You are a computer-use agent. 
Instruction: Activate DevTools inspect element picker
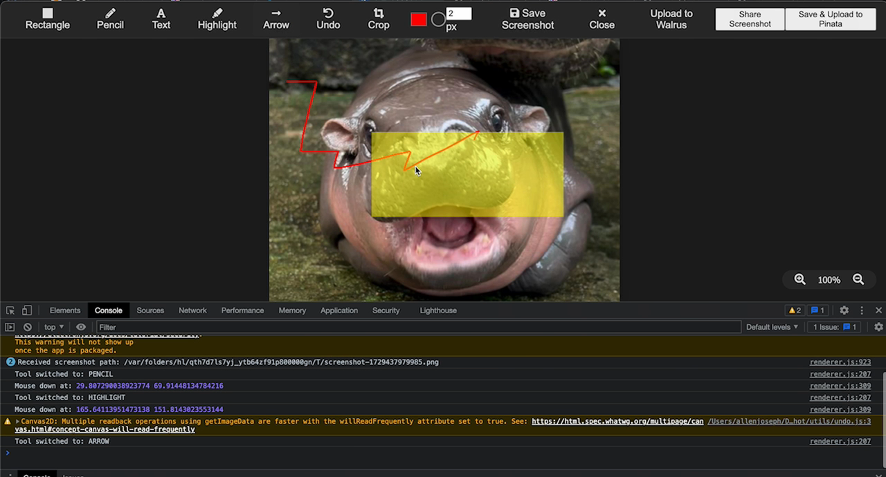[10, 310]
